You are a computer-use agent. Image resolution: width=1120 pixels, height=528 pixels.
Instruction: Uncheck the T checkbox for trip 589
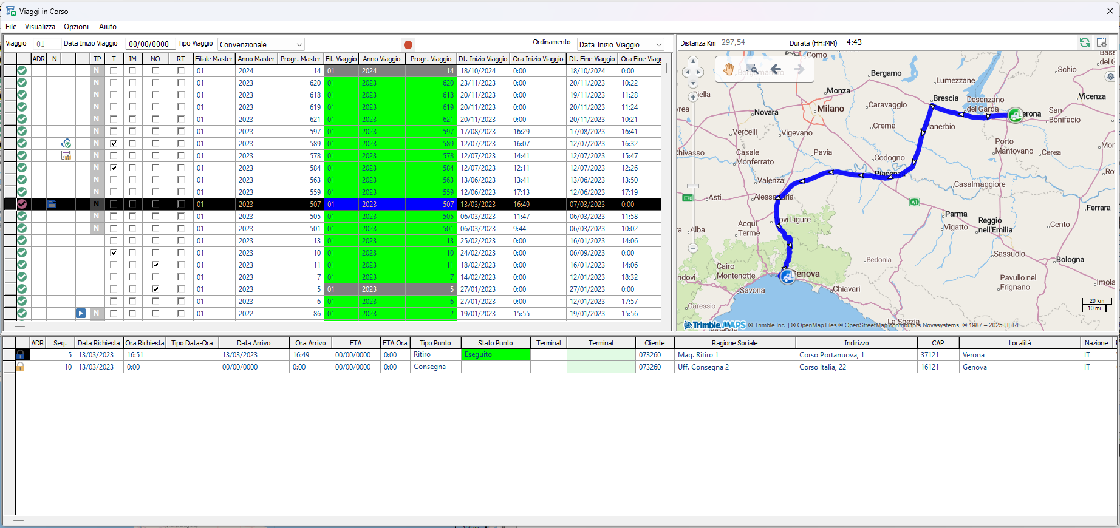coord(114,143)
